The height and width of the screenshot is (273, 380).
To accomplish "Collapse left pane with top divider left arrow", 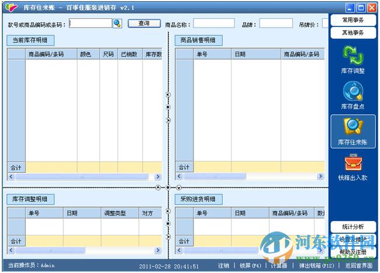I will [168, 94].
